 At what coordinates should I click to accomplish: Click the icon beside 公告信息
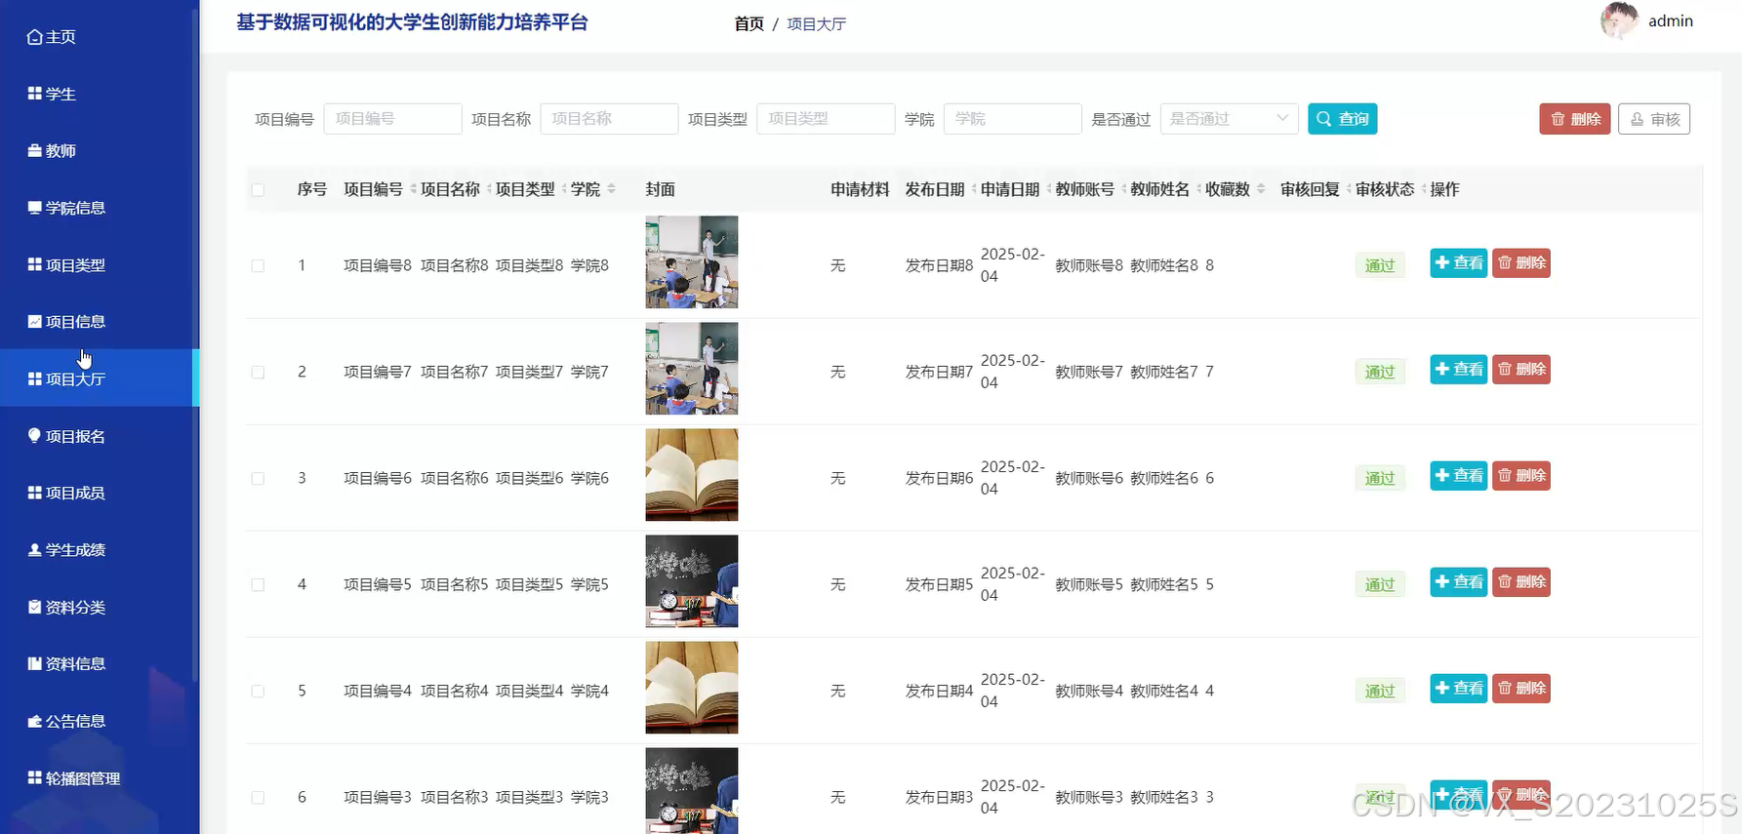point(35,721)
